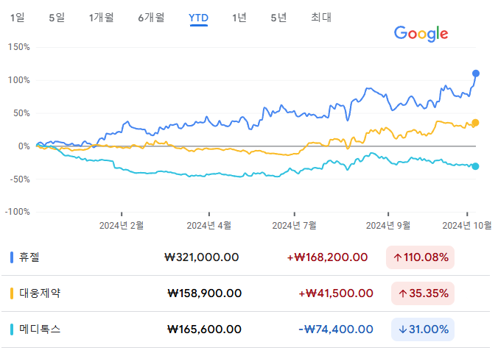The image size is (498, 353).
Task: Click the +₩41,500.00 change amount
Action: pos(336,293)
